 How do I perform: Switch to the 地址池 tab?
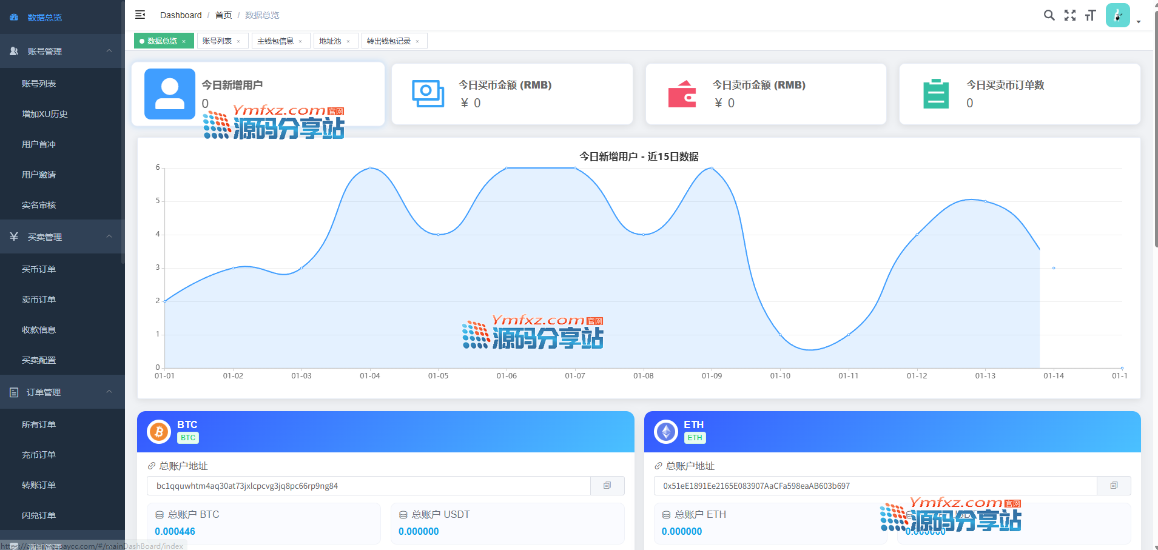tap(330, 41)
